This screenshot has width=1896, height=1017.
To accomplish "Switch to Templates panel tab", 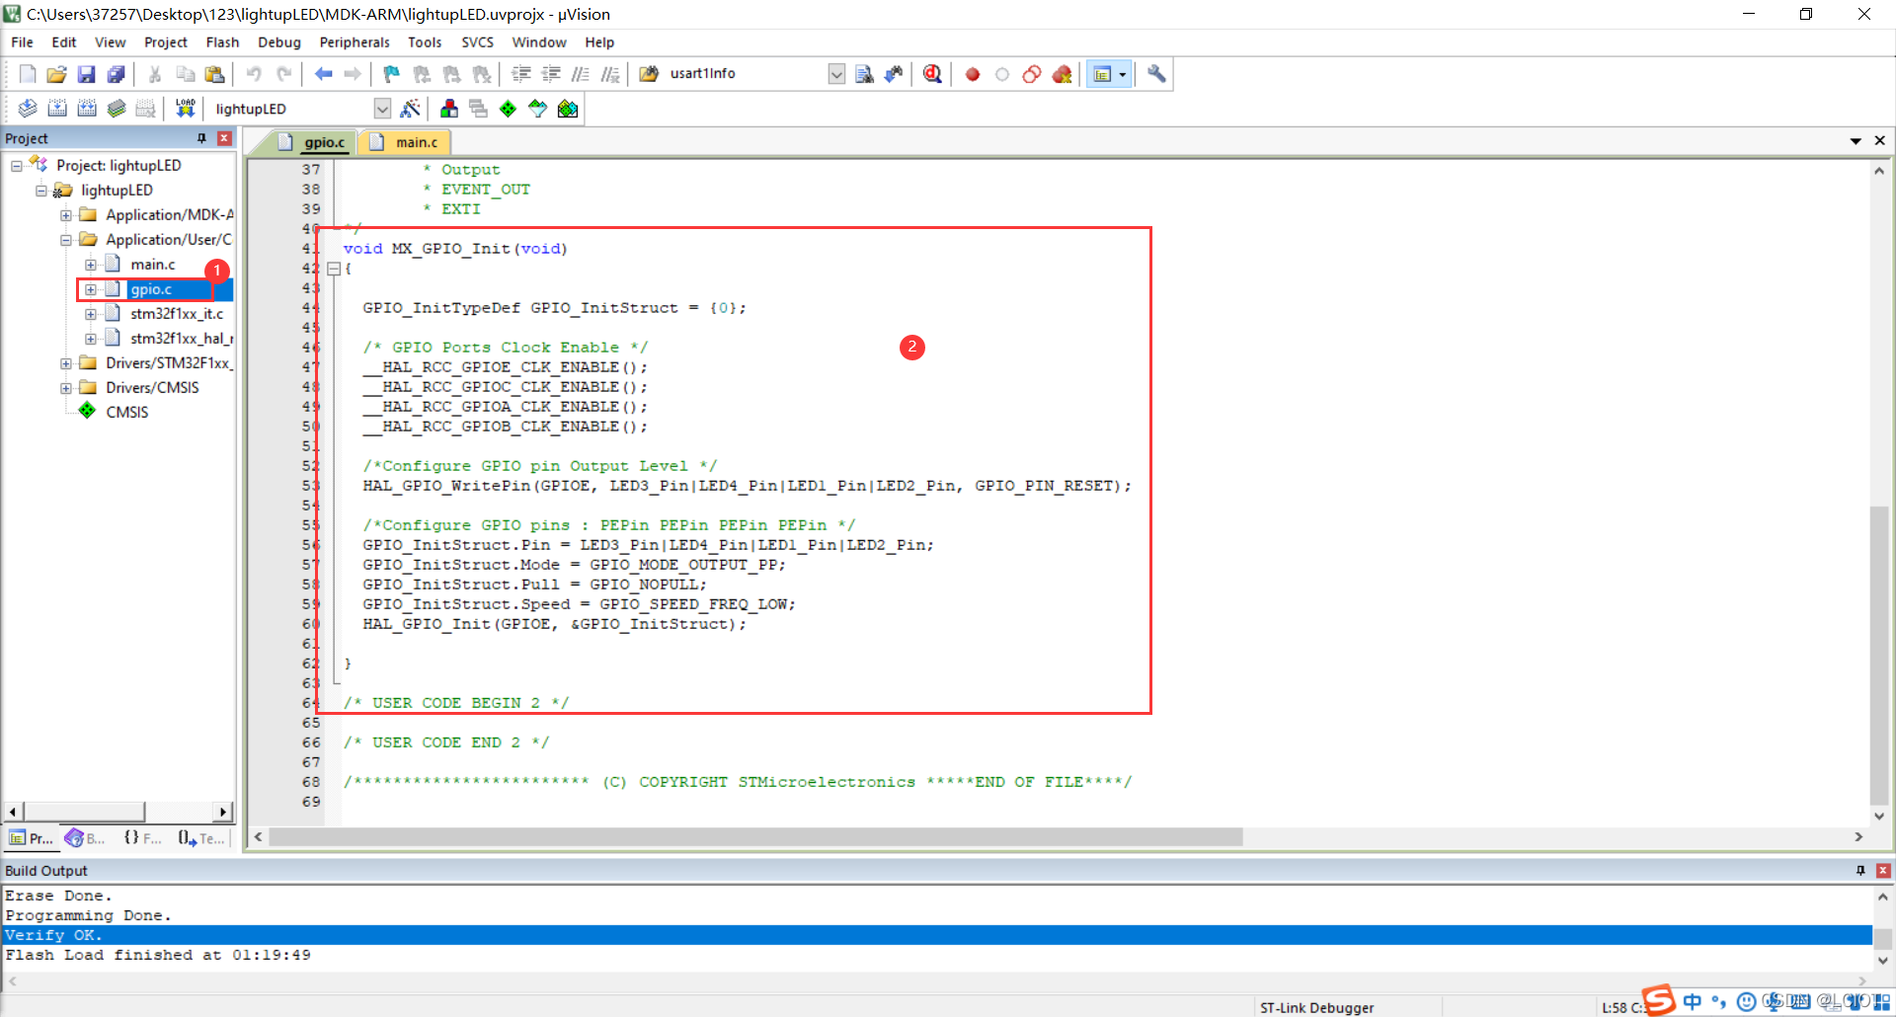I will coord(201,838).
